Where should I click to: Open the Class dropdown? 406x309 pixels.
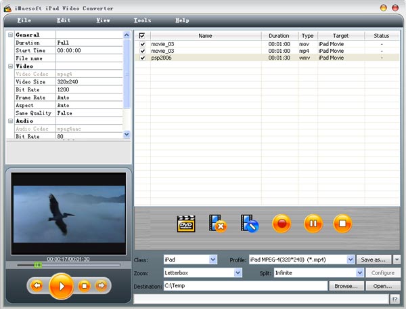tap(213, 260)
